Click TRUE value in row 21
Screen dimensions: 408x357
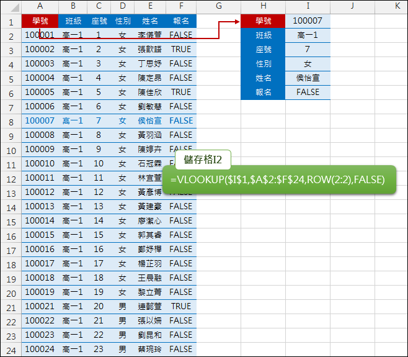[x=181, y=307]
